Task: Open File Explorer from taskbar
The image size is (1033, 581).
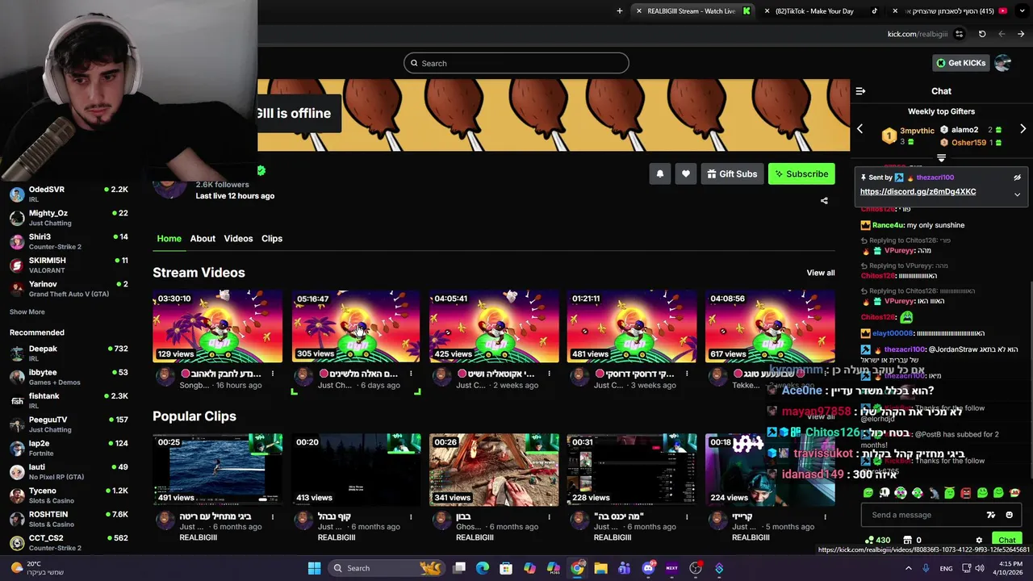Action: coord(600,568)
